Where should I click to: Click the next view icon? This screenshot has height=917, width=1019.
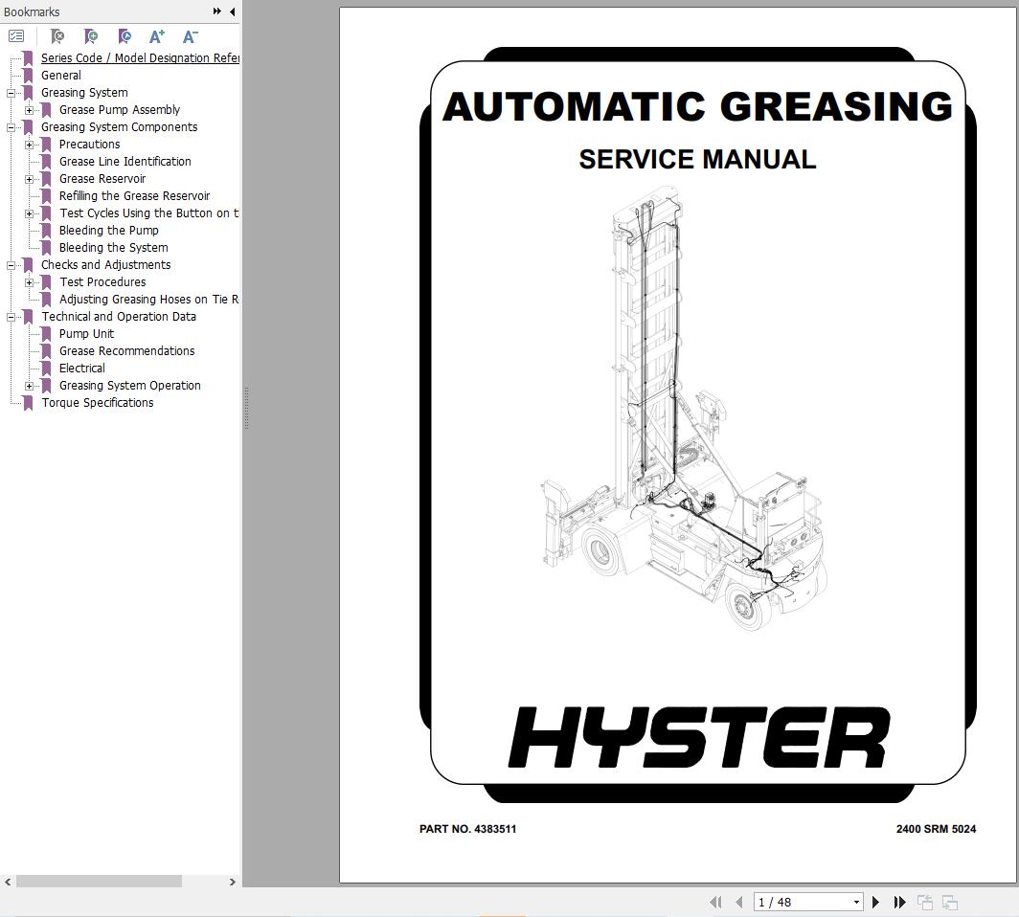[x=949, y=902]
